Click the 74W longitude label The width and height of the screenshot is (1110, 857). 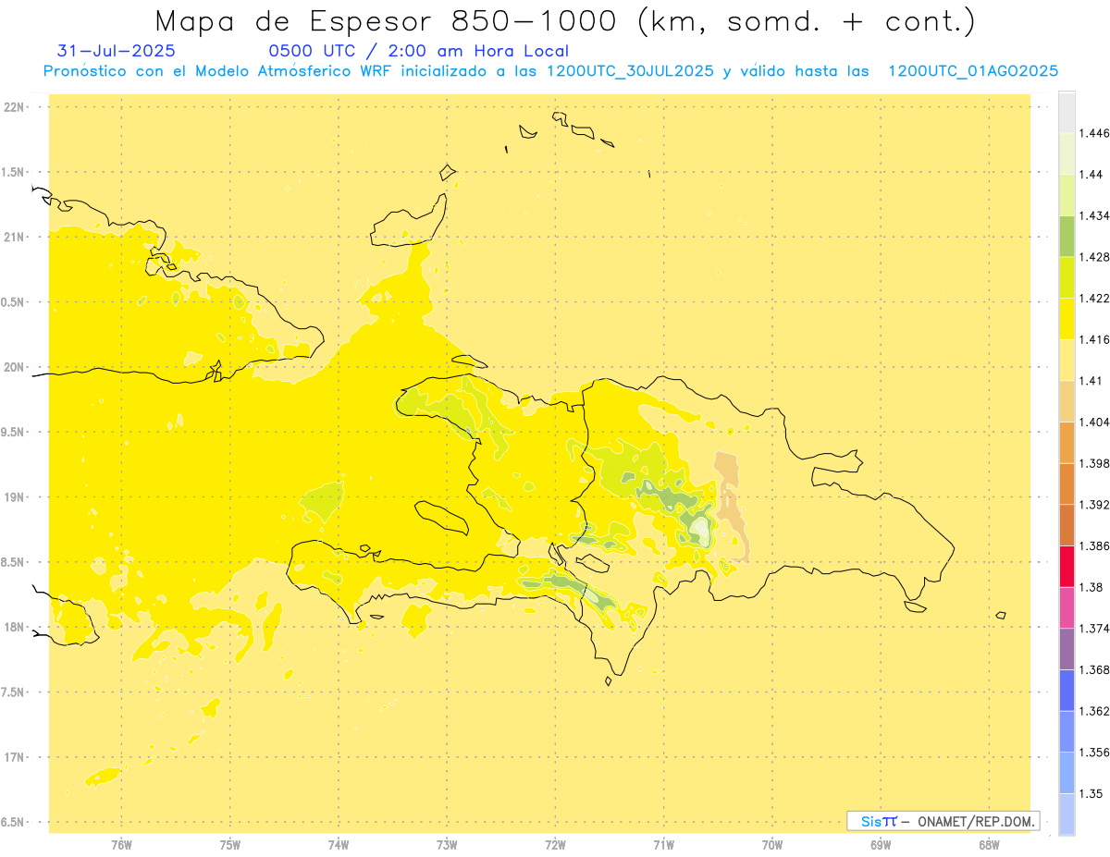[339, 845]
